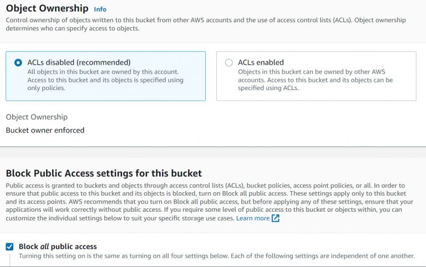Click the "Block all public access" label text
426x267 pixels.
point(58,247)
